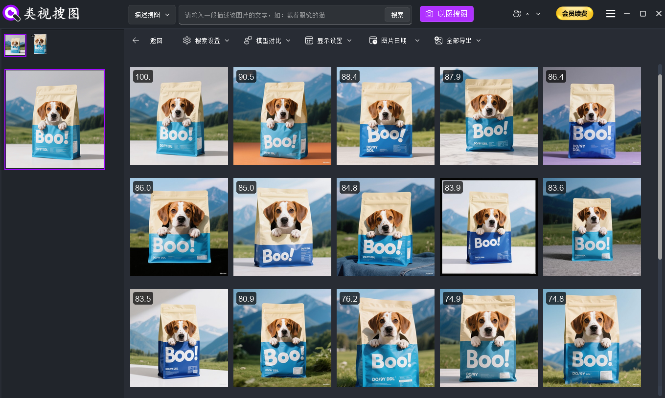Click the export all icon
Image resolution: width=665 pixels, height=398 pixels.
coord(438,41)
